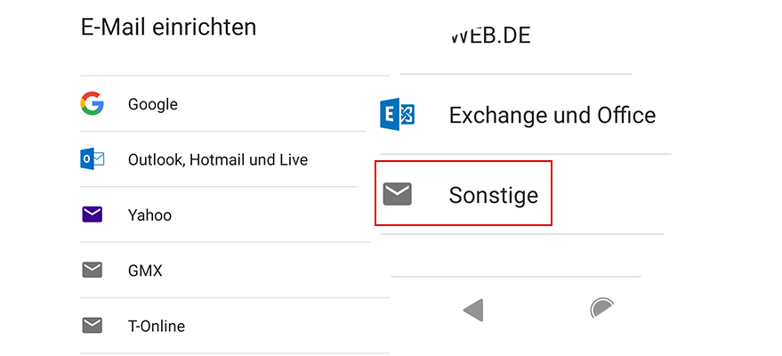Choose Outlook, Hotmail und Live
The height and width of the screenshot is (356, 782).
click(218, 160)
